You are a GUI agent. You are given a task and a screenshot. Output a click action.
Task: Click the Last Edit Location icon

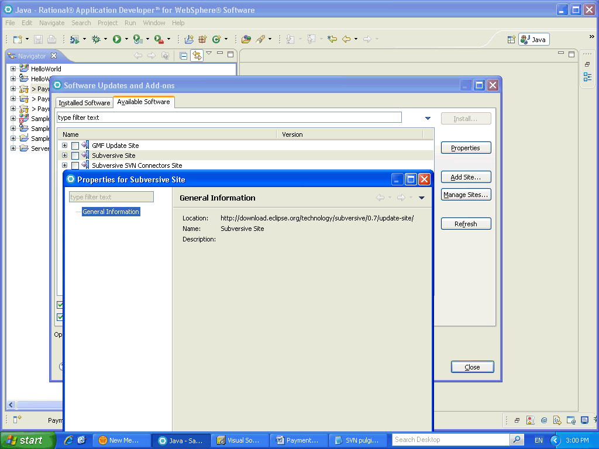coord(332,39)
